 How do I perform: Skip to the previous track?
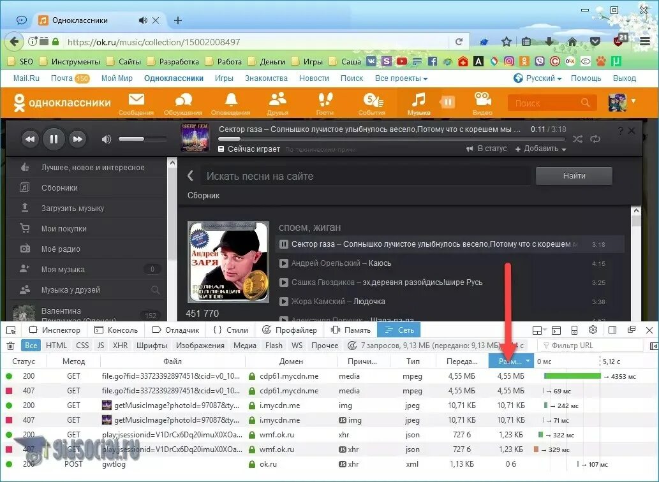[30, 139]
